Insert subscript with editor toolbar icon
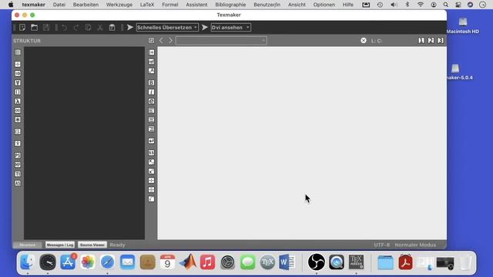The width and height of the screenshot is (493, 277). (151, 162)
